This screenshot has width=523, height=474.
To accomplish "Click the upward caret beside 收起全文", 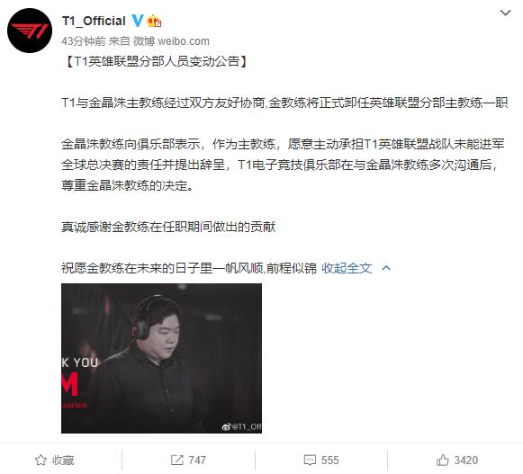I will [x=386, y=268].
